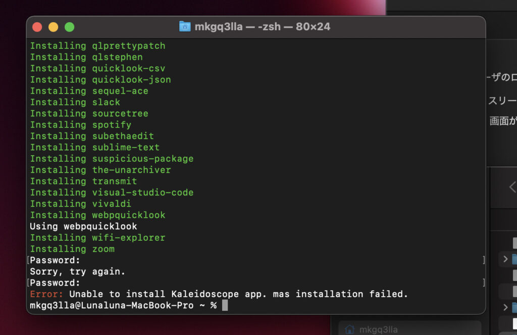Click the 'Sorry, try again.' message
Image resolution: width=517 pixels, height=335 pixels.
(x=77, y=272)
